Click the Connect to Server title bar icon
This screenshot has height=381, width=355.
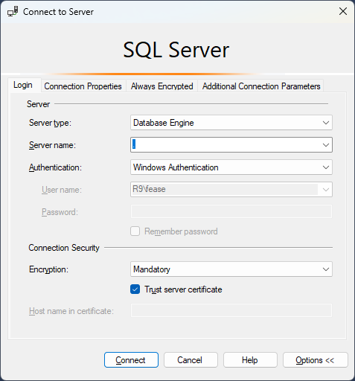click(13, 12)
